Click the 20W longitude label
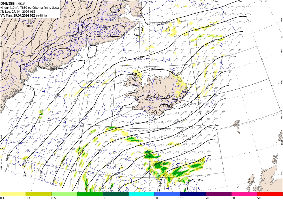The height and width of the screenshot is (200, 283). point(149,1)
